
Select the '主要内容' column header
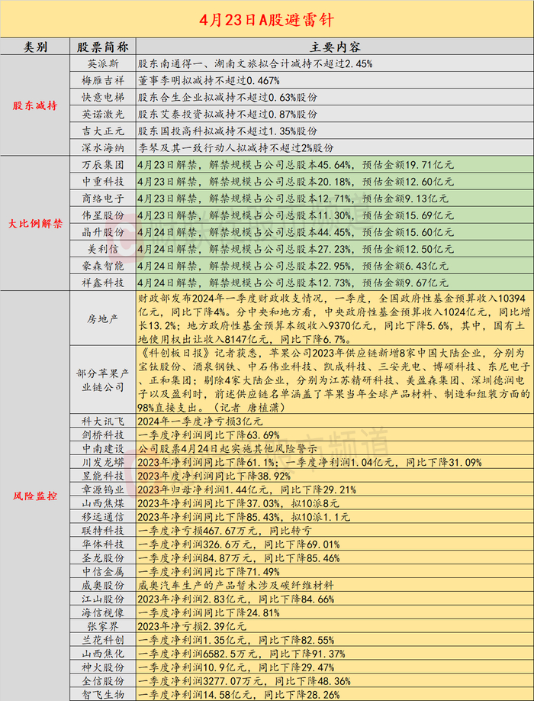point(335,47)
